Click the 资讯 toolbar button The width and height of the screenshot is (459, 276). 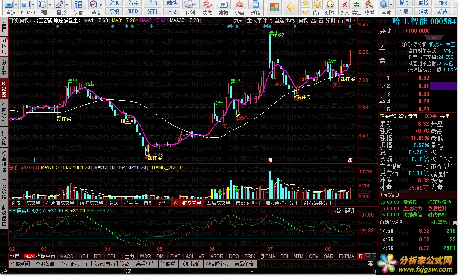click(x=114, y=3)
